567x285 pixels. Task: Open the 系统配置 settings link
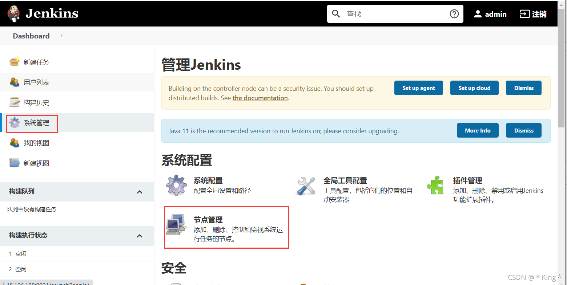(x=208, y=180)
